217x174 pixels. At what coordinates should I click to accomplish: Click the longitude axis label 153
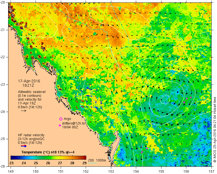(111, 172)
